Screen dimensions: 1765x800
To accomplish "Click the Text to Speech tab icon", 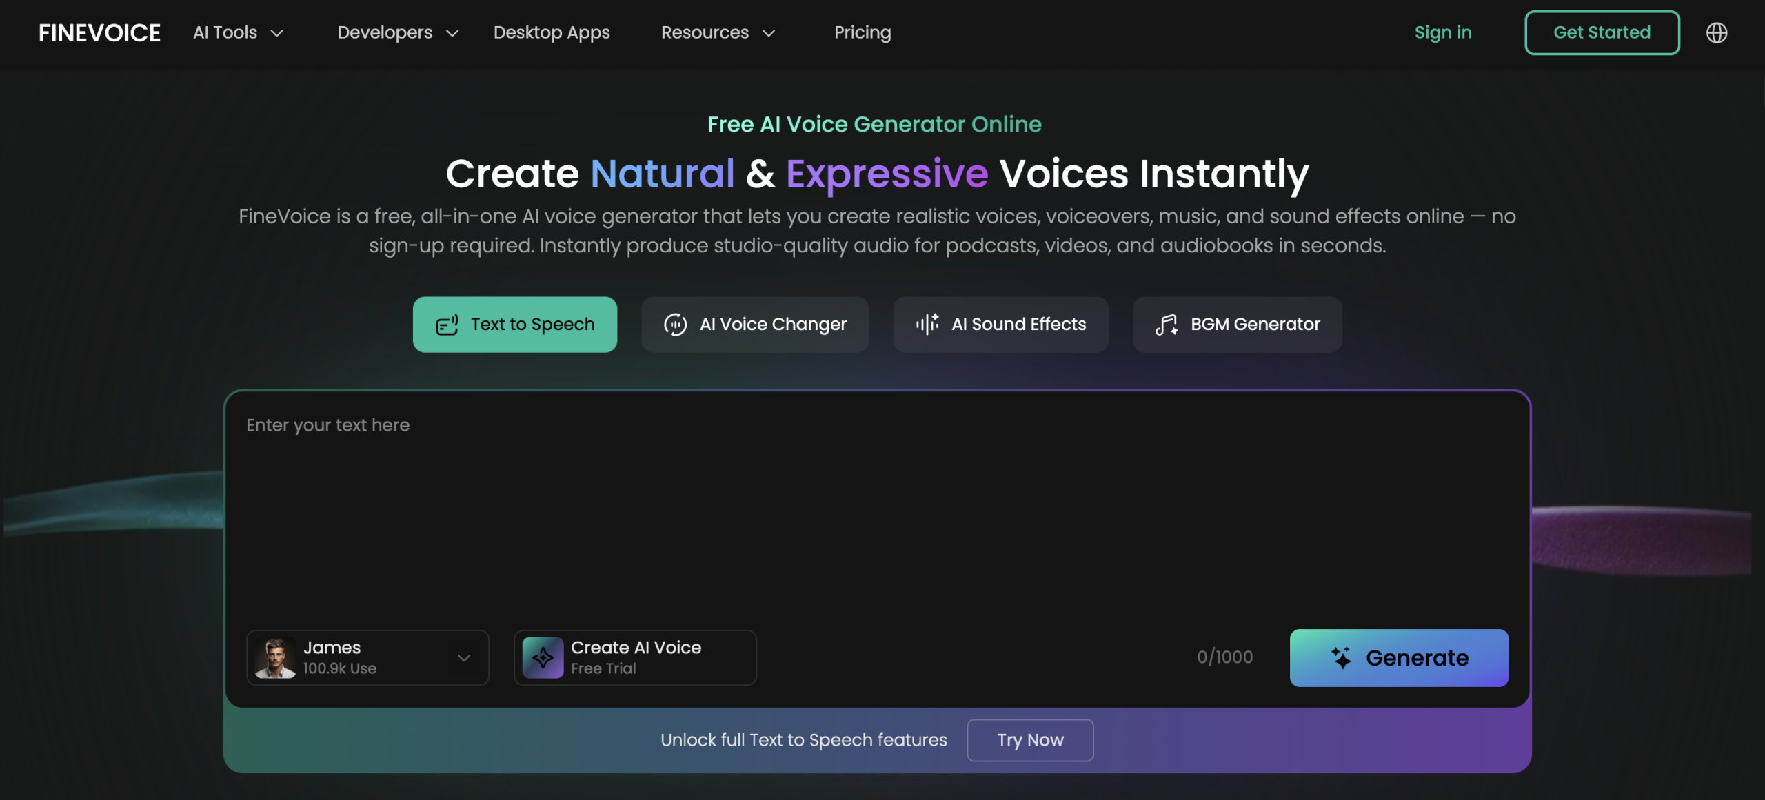I will [447, 325].
